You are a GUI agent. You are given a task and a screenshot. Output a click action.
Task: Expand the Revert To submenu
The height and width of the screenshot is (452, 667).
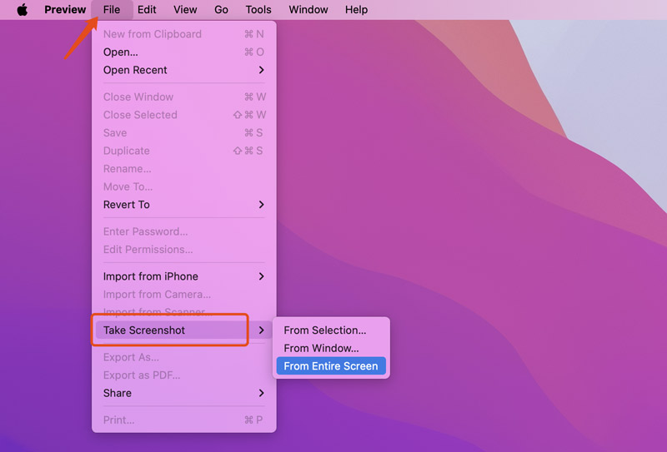click(x=127, y=205)
